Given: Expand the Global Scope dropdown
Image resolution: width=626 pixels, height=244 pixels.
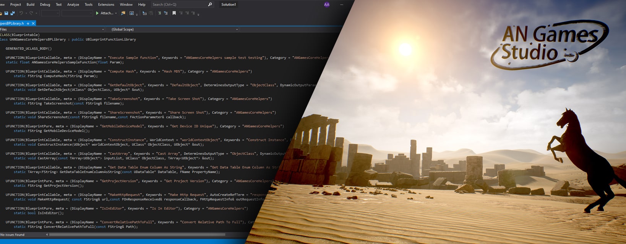Looking at the screenshot, I should 237,29.
